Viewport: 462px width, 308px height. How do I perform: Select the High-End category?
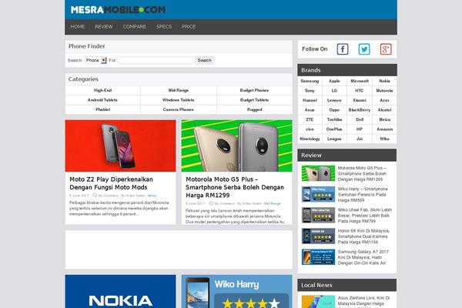point(103,90)
